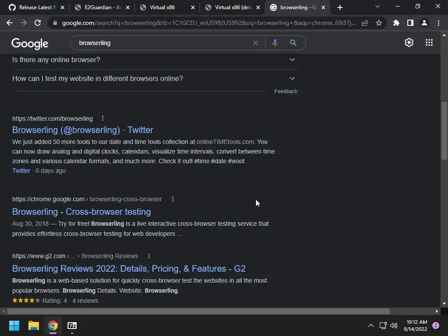Open the tab search dropdown
448x336 pixels.
tap(378, 6)
